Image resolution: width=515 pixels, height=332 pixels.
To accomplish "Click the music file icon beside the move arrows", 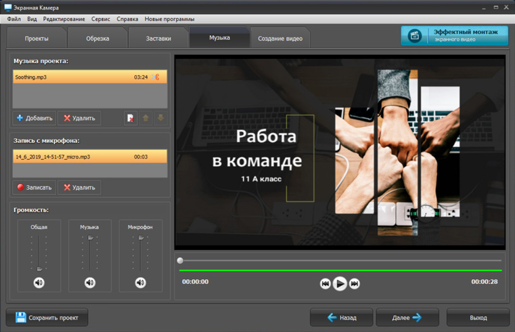I will [131, 118].
